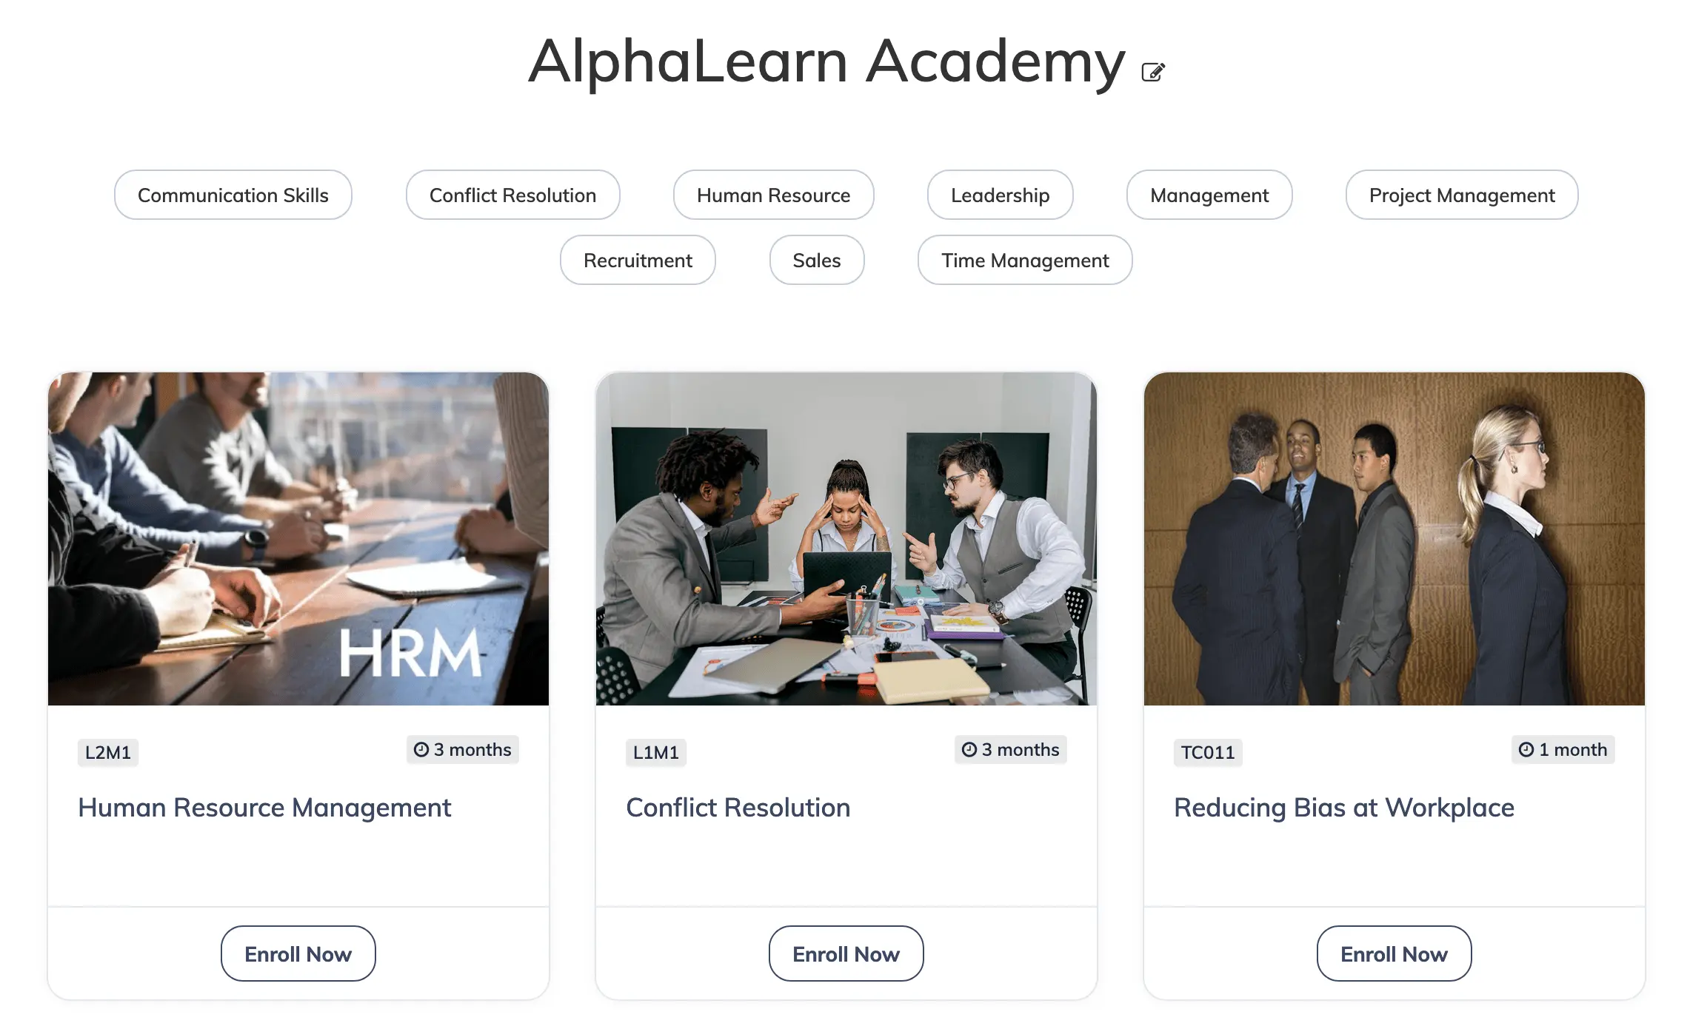
Task: Open the Conflict Resolution meeting thumbnail
Action: [x=846, y=539]
